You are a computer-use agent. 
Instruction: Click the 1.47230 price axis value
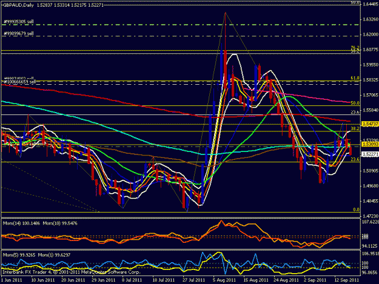pos(370,216)
